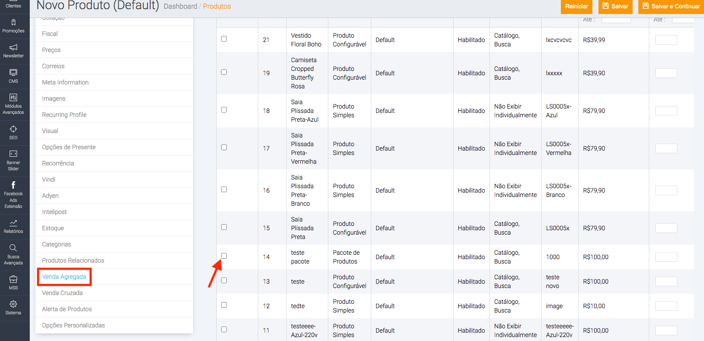Open Relatórios chart icon
The height and width of the screenshot is (341, 704).
pos(14,223)
